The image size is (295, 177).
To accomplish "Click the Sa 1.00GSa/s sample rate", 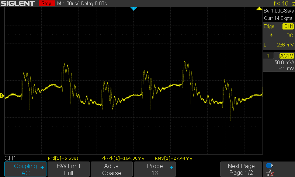I will click(279, 11).
